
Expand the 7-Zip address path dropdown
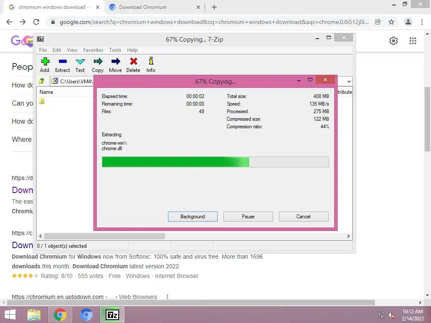coord(349,81)
